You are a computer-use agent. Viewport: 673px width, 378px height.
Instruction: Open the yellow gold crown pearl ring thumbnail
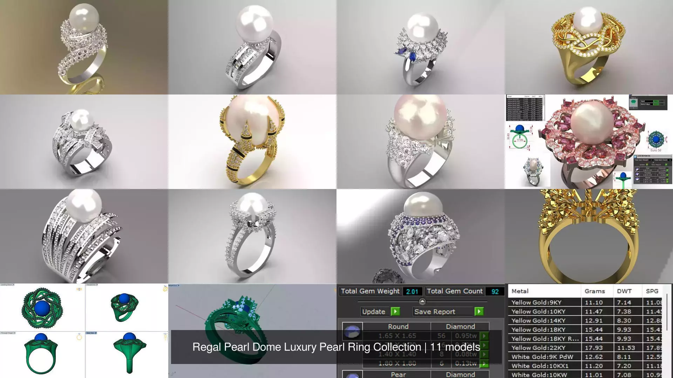click(x=252, y=142)
